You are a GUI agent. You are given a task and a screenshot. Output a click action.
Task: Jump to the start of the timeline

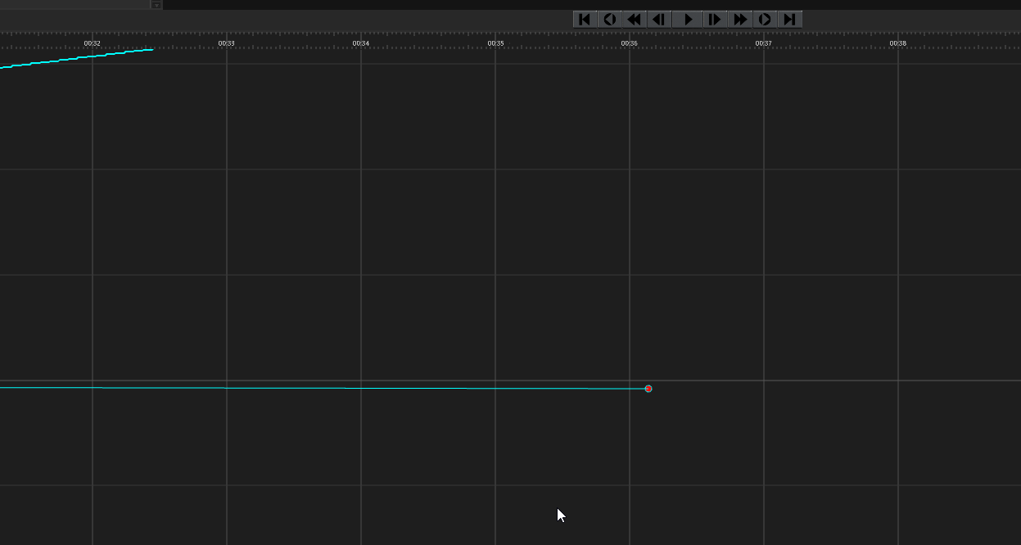pyautogui.click(x=585, y=19)
